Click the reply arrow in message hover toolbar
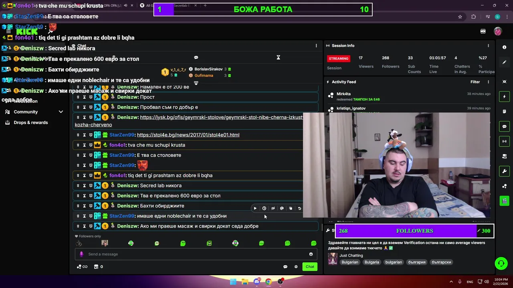Image resolution: width=513 pixels, height=288 pixels. click(299, 208)
